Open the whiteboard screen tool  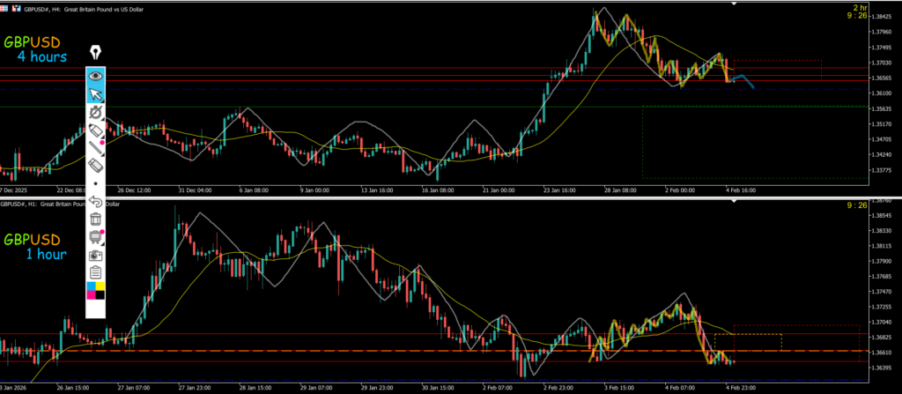coord(96,236)
